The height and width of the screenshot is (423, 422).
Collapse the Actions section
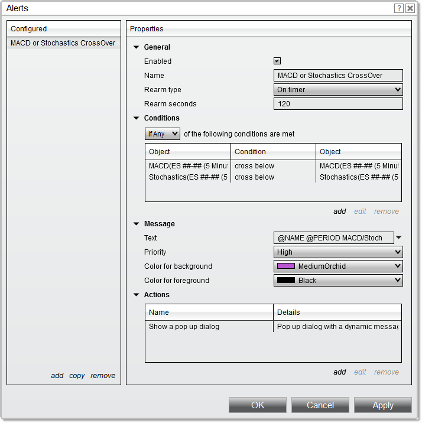[x=137, y=295]
